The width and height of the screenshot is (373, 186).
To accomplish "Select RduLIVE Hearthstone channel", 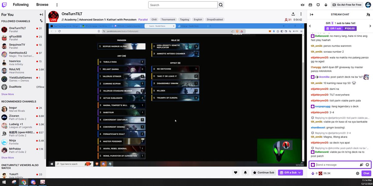I will coord(22,71).
